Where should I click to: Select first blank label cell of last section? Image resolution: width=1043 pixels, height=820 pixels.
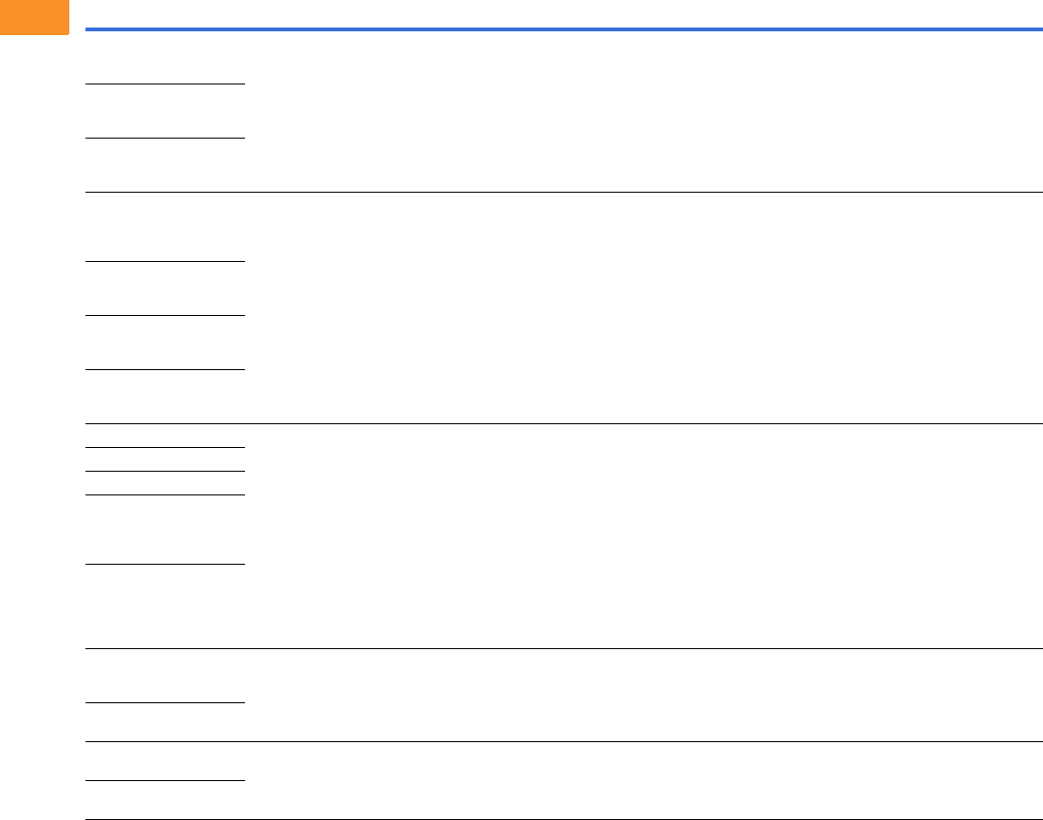165,761
